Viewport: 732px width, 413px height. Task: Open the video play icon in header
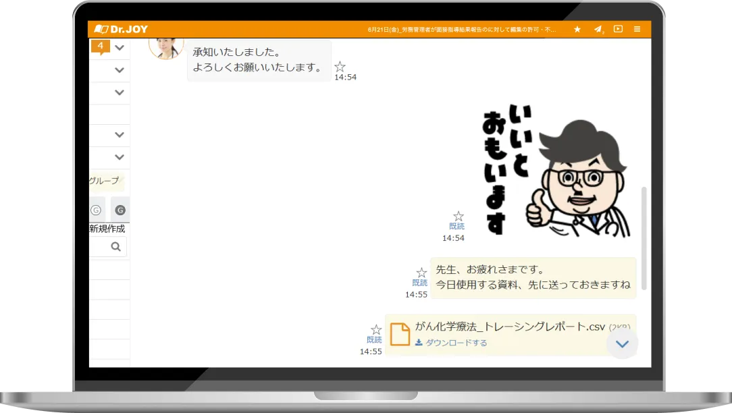tap(618, 29)
